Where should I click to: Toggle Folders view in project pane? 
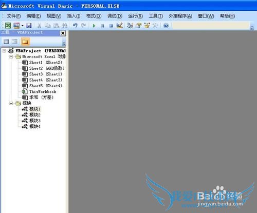tap(25, 42)
